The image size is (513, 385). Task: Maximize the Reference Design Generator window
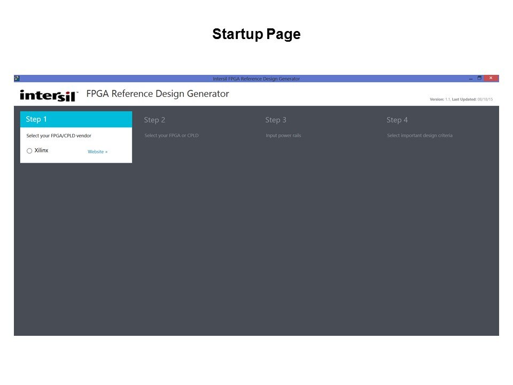[479, 78]
